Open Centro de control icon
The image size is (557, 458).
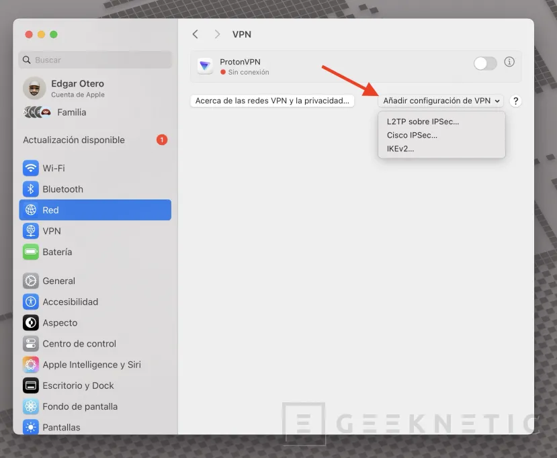[30, 344]
